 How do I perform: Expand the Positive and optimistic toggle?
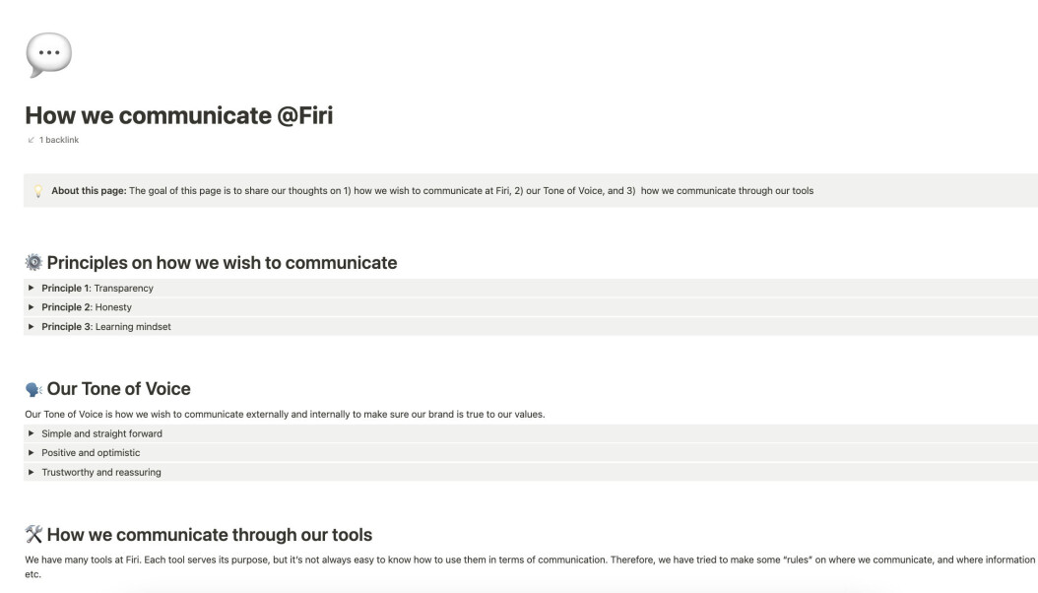coord(32,453)
